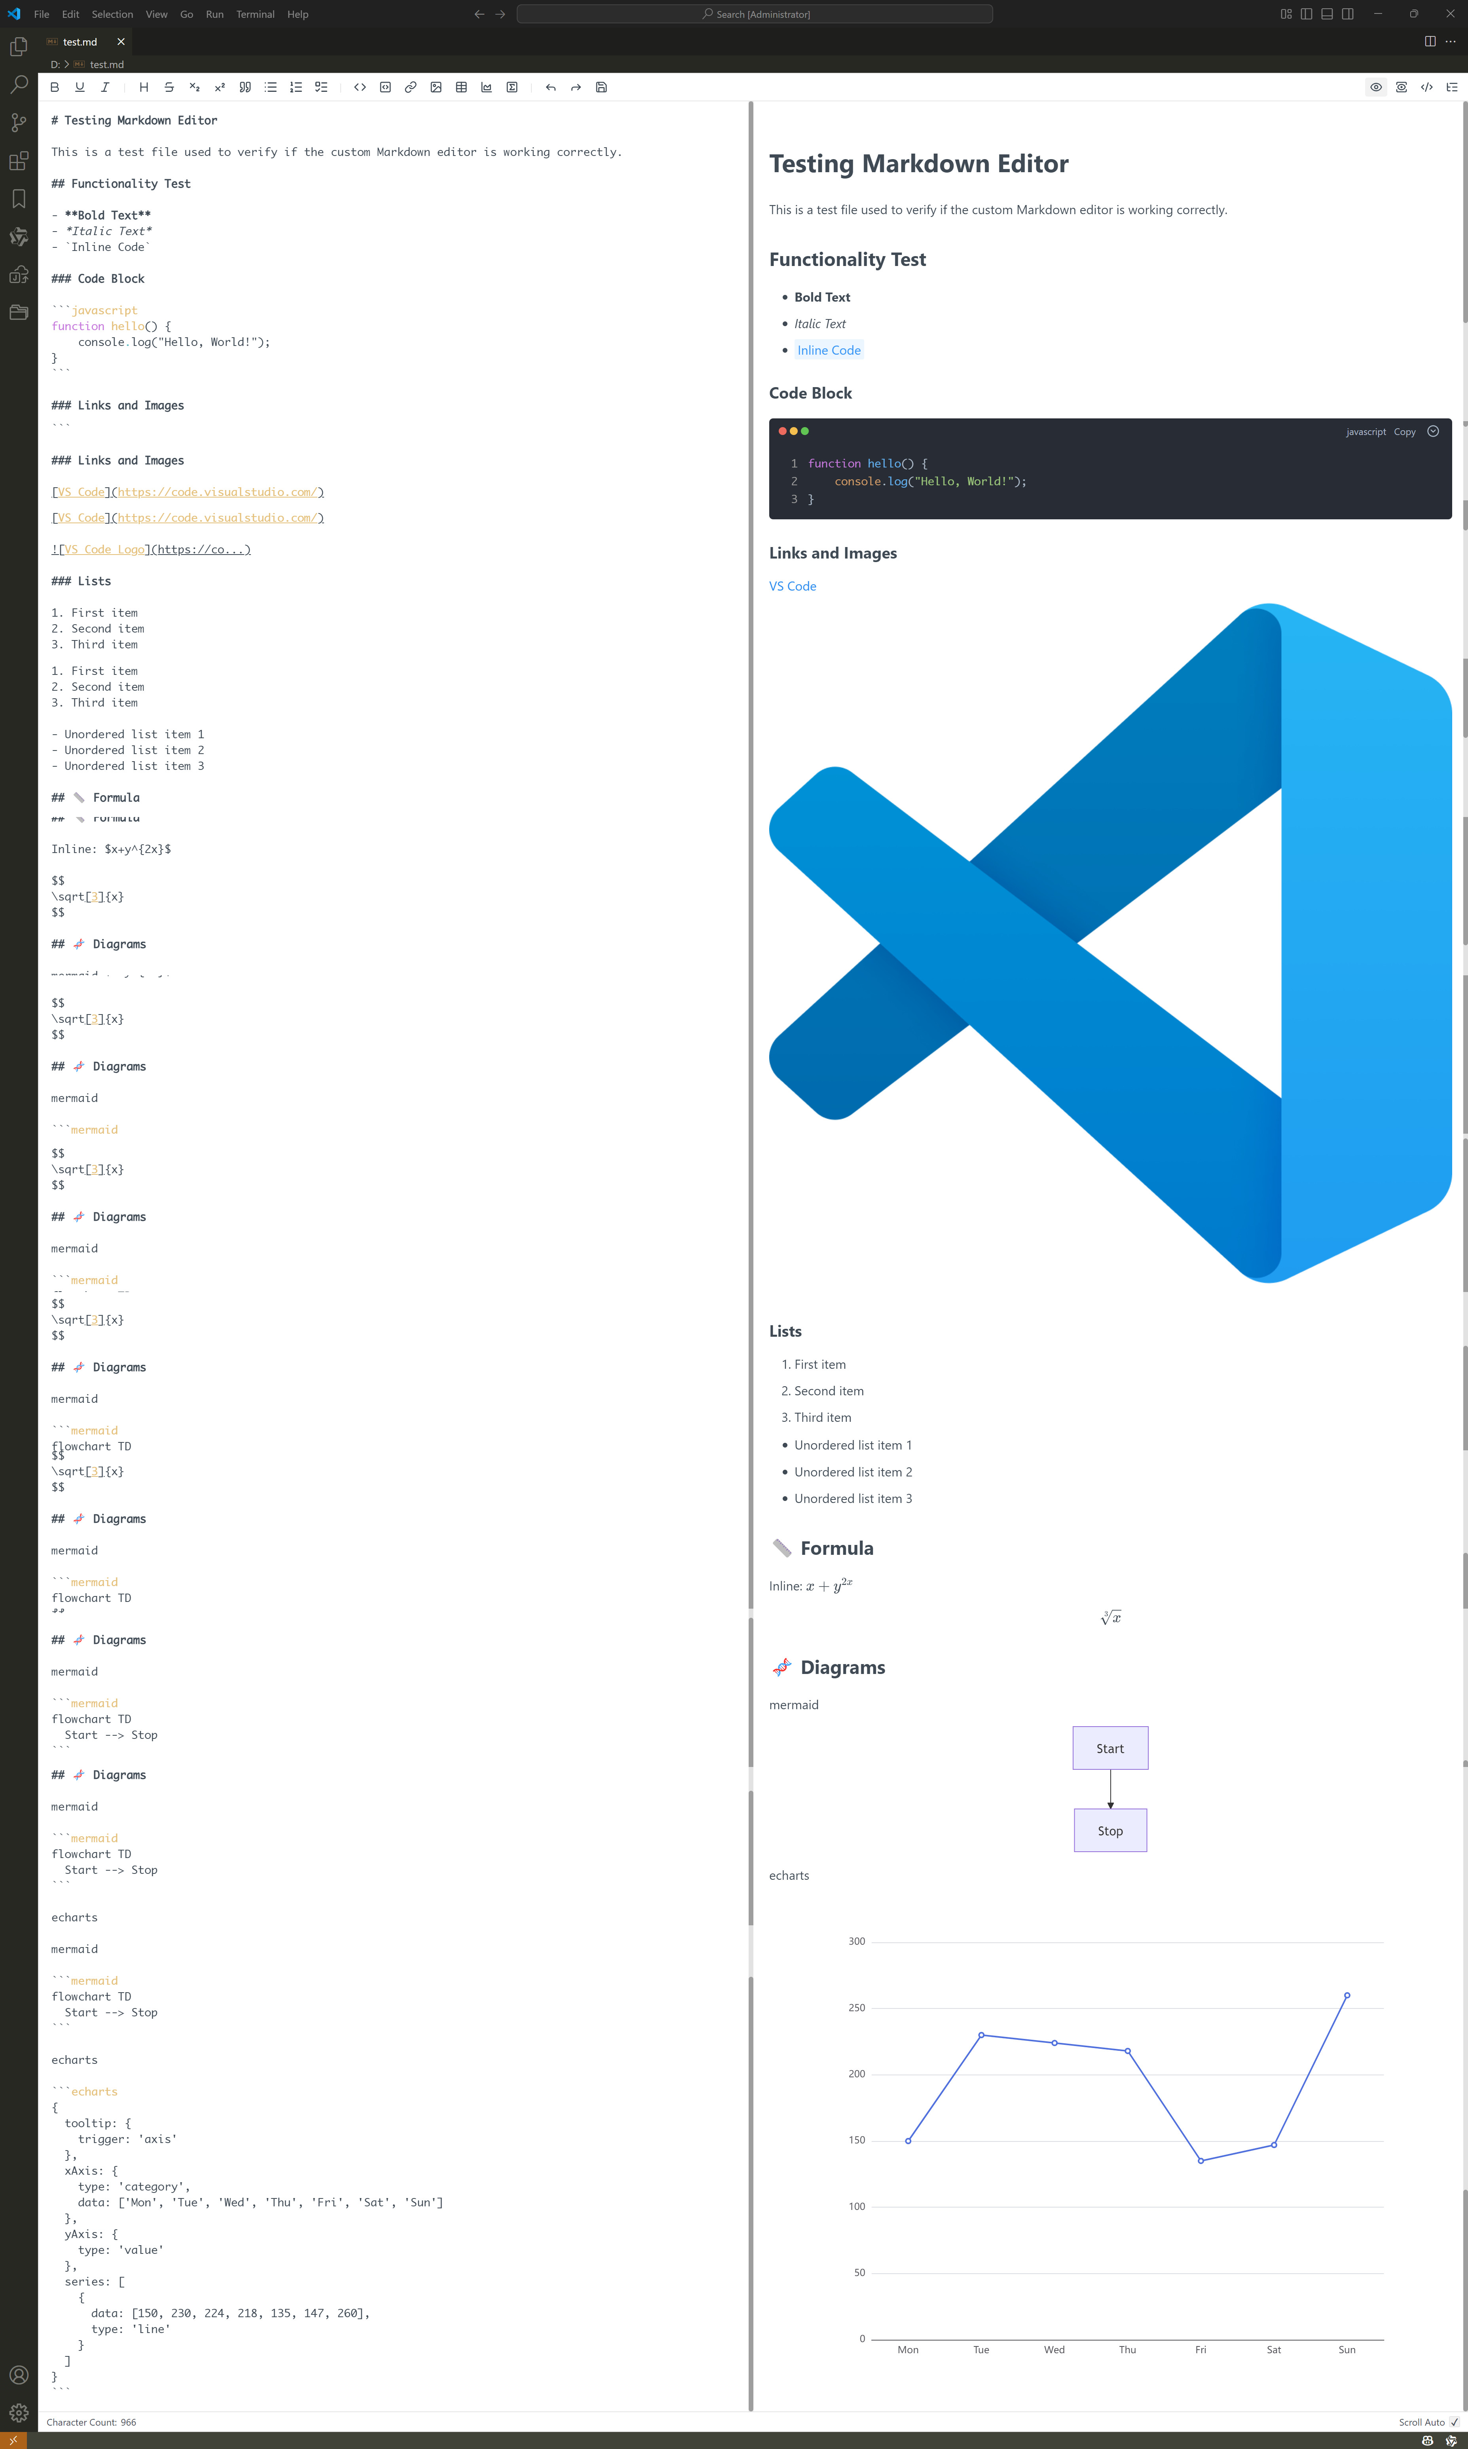Viewport: 1468px width, 2449px height.
Task: Click the strikethrough toolbar icon
Action: pos(169,87)
